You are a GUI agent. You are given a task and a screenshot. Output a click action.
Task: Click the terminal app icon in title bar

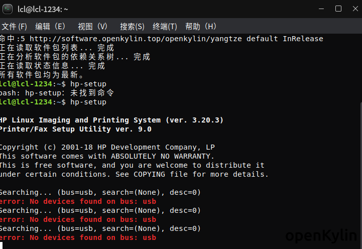[x=8, y=9]
